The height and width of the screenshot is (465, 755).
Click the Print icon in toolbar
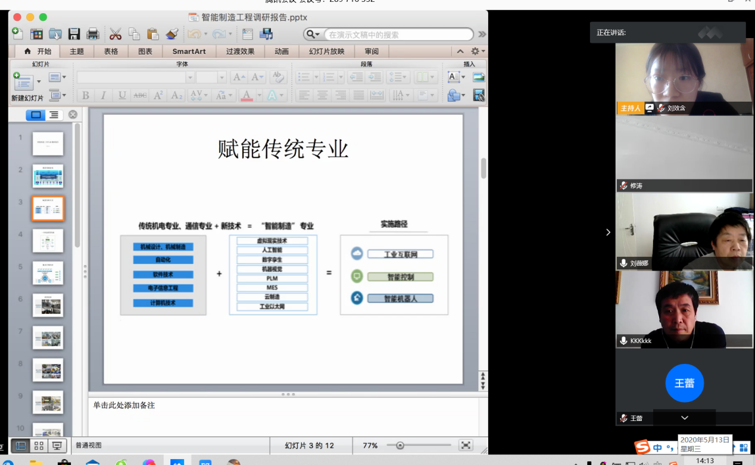[x=93, y=34]
